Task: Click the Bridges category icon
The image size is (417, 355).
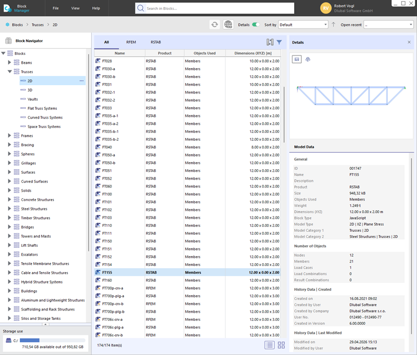Action: click(16, 227)
